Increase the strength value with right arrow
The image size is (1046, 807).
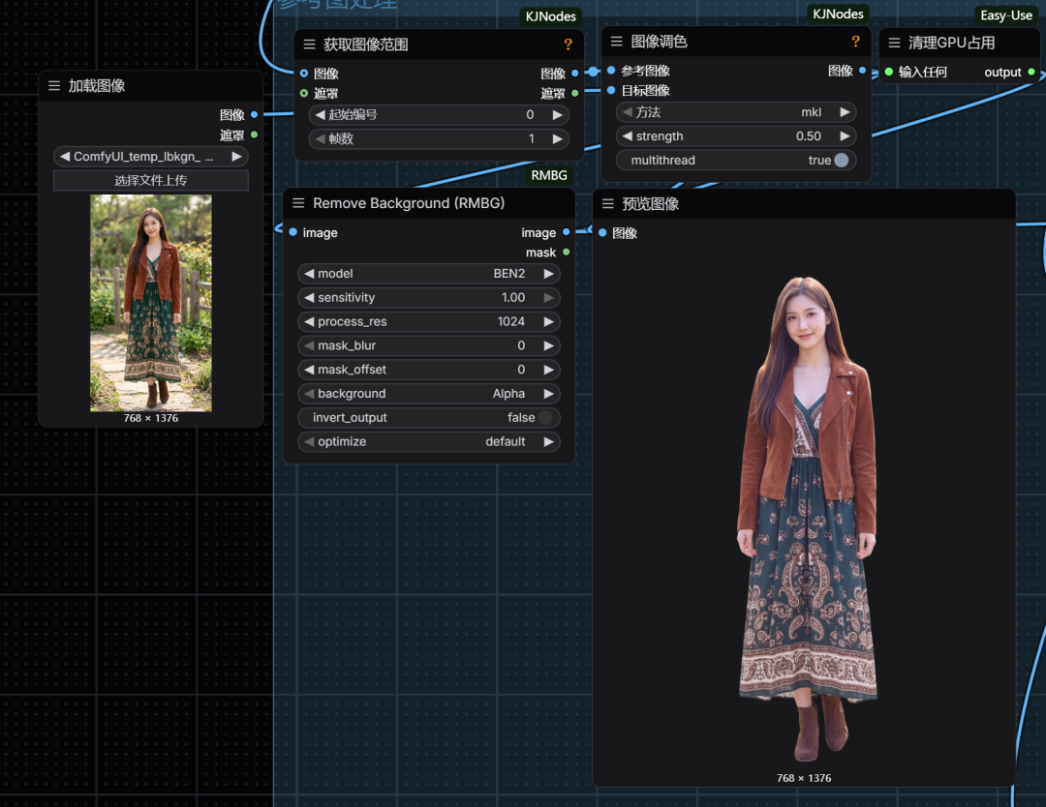(x=846, y=136)
